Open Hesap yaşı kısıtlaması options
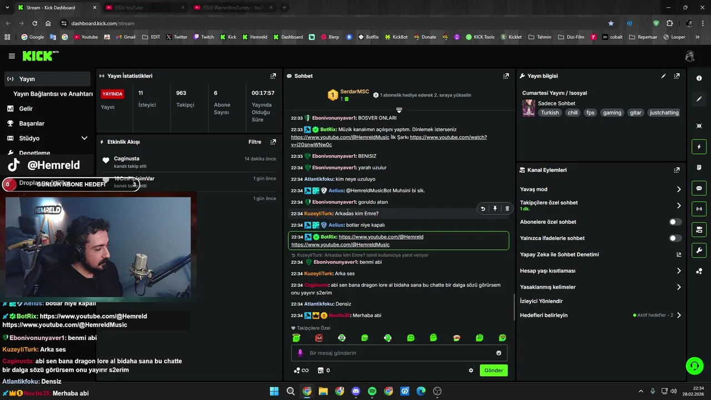 tap(679, 271)
